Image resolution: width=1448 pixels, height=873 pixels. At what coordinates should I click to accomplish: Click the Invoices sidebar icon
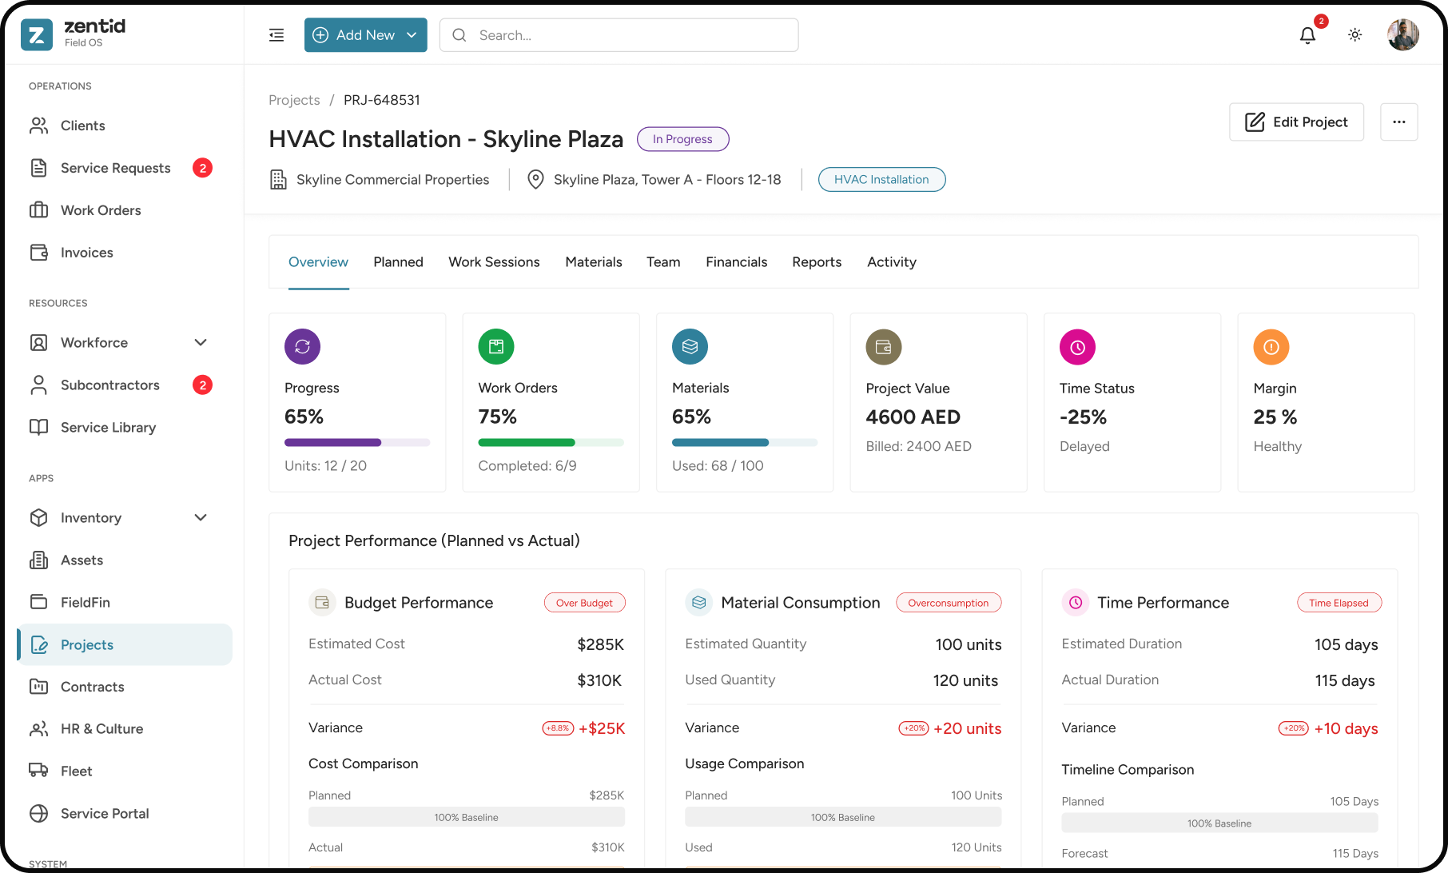coord(38,253)
